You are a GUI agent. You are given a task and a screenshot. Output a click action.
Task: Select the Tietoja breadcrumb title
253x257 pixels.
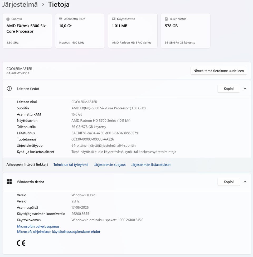pos(59,4)
